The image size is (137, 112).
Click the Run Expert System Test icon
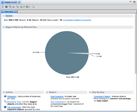[22, 7]
